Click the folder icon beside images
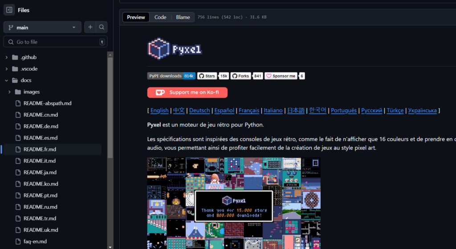456x249 pixels. click(x=18, y=92)
